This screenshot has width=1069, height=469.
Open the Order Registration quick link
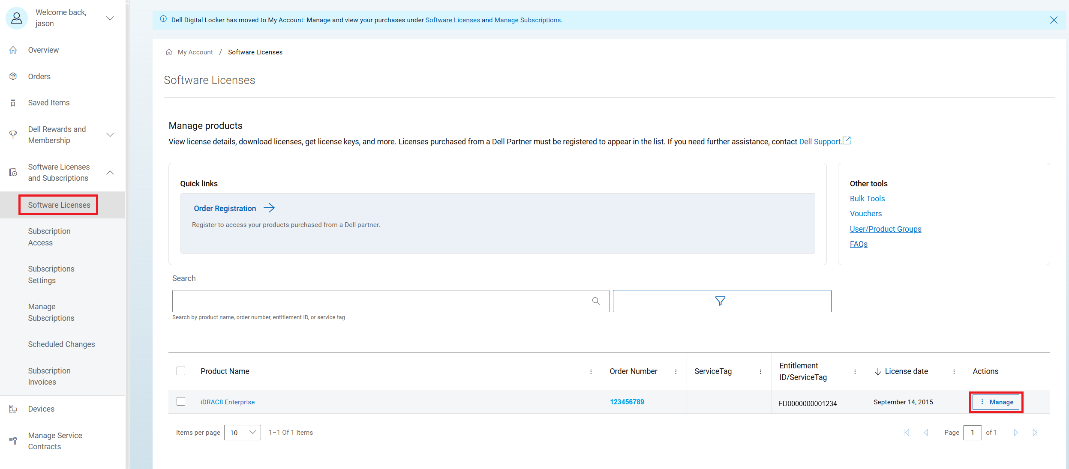pos(225,208)
